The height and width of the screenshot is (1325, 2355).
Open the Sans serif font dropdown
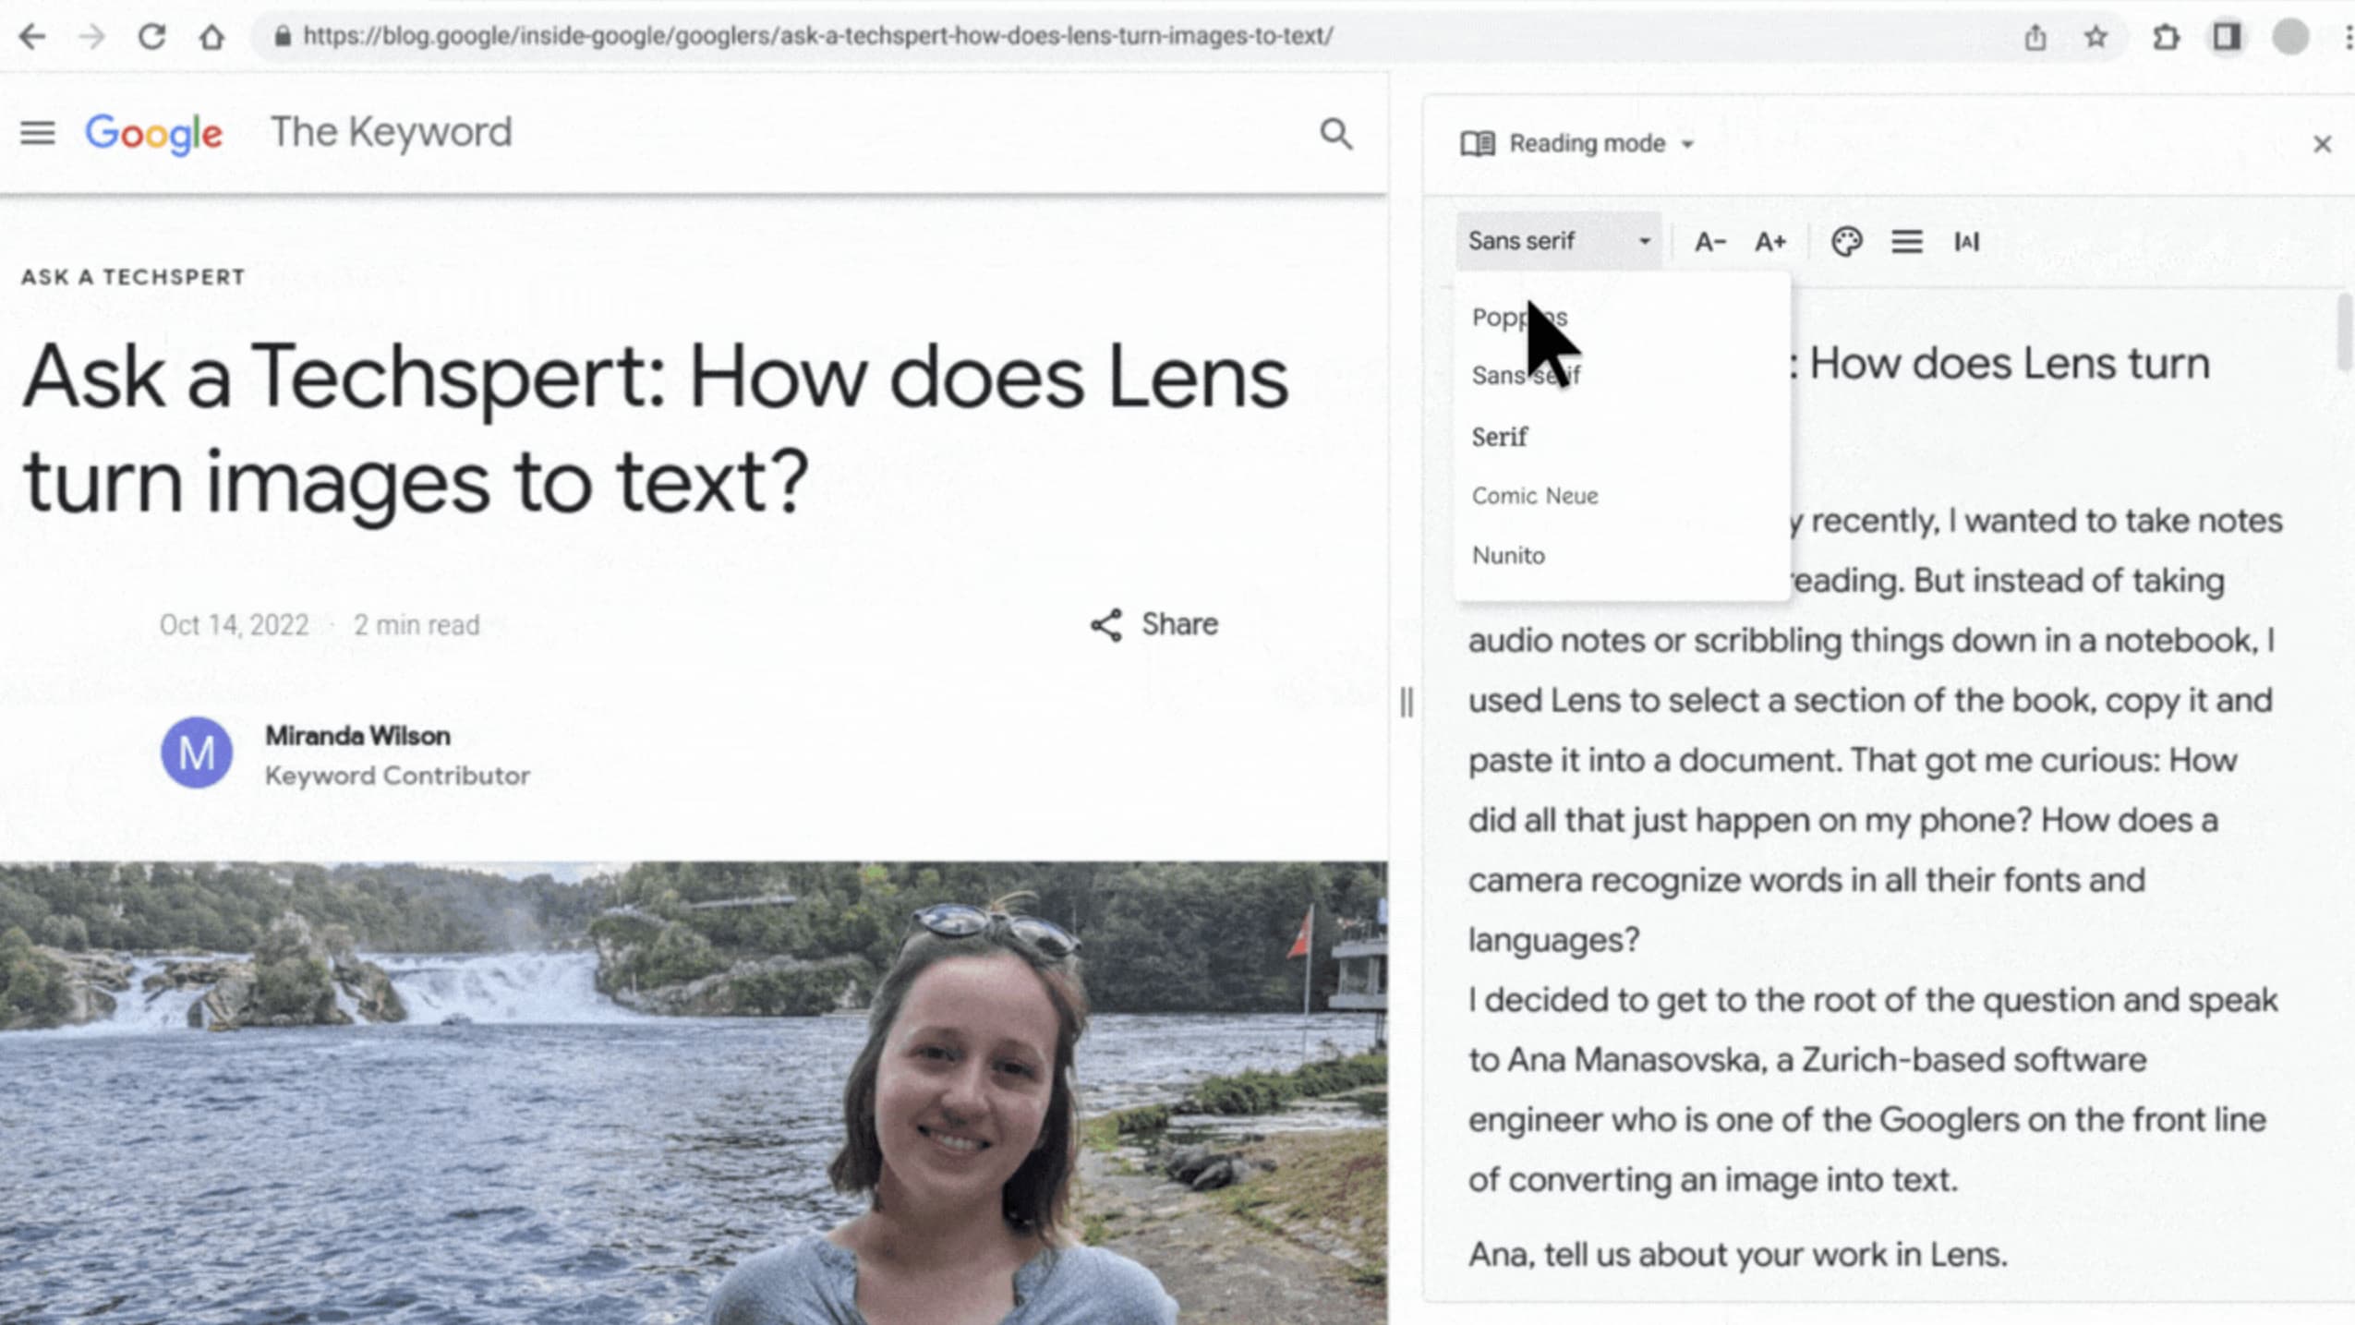pyautogui.click(x=1558, y=241)
